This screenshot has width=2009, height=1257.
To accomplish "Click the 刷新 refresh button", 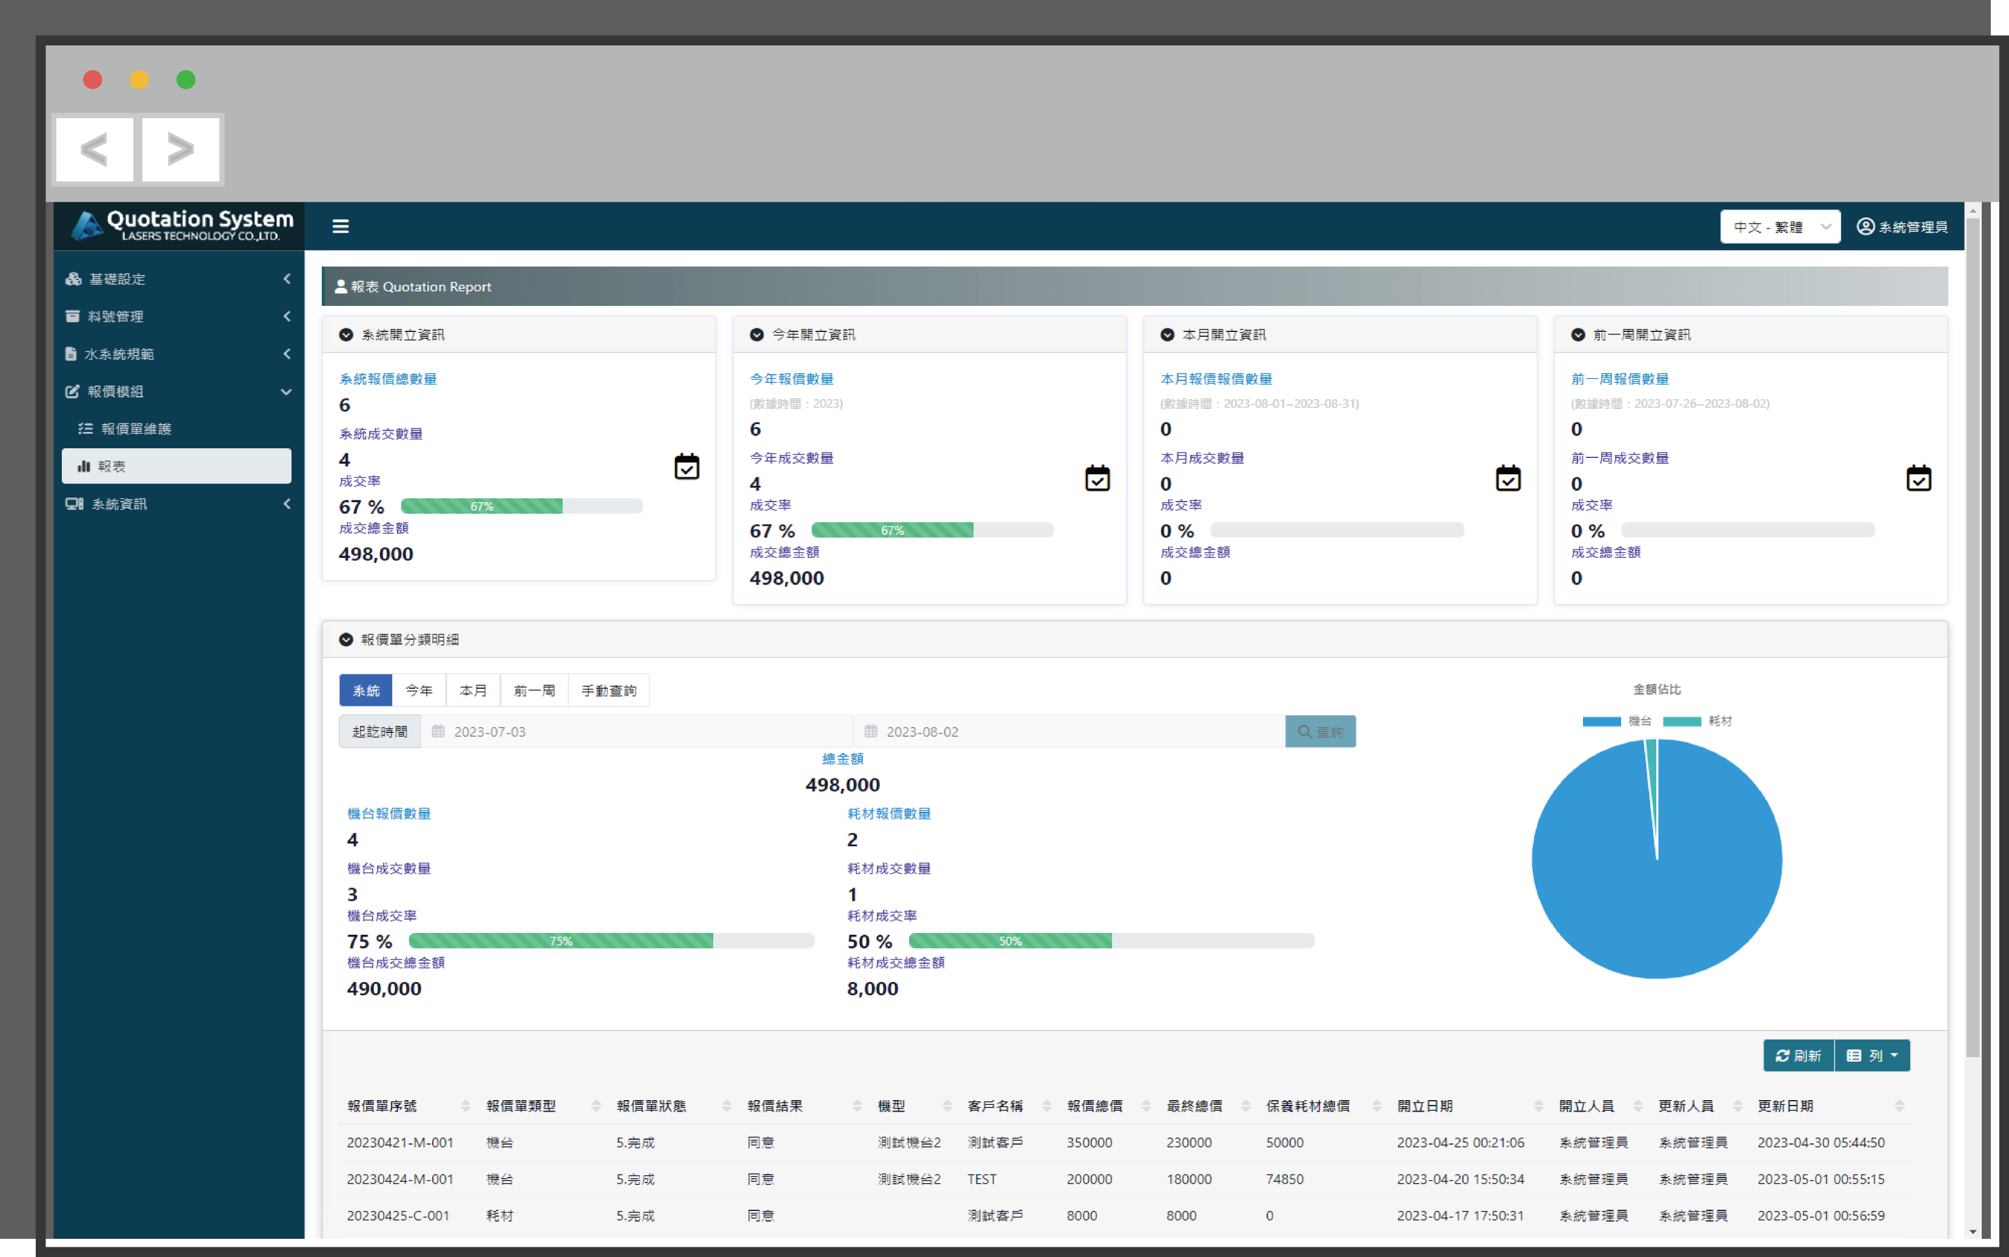I will [1799, 1055].
